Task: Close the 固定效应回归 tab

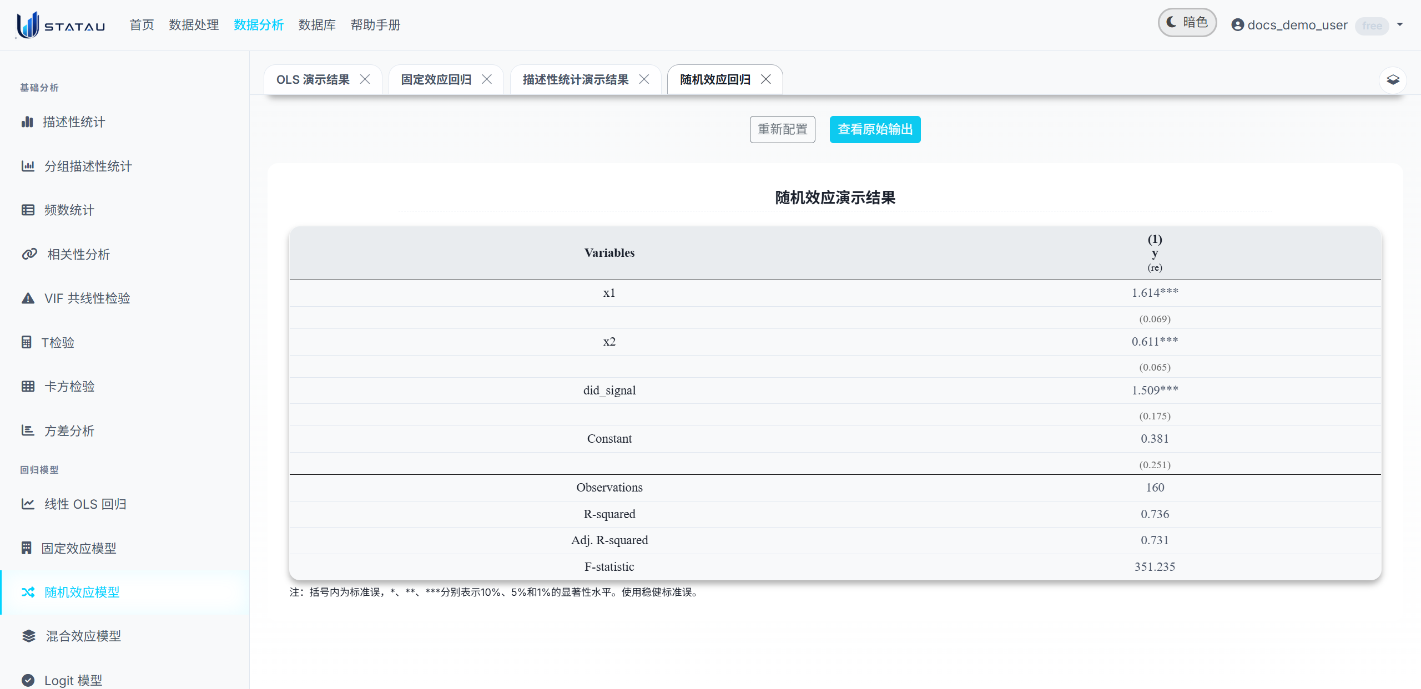Action: (487, 79)
